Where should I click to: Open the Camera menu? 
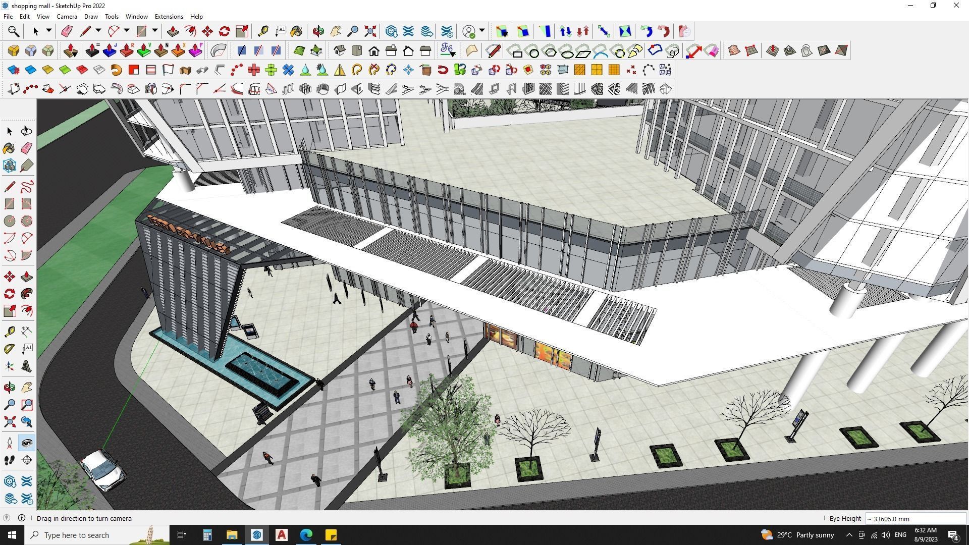click(67, 16)
